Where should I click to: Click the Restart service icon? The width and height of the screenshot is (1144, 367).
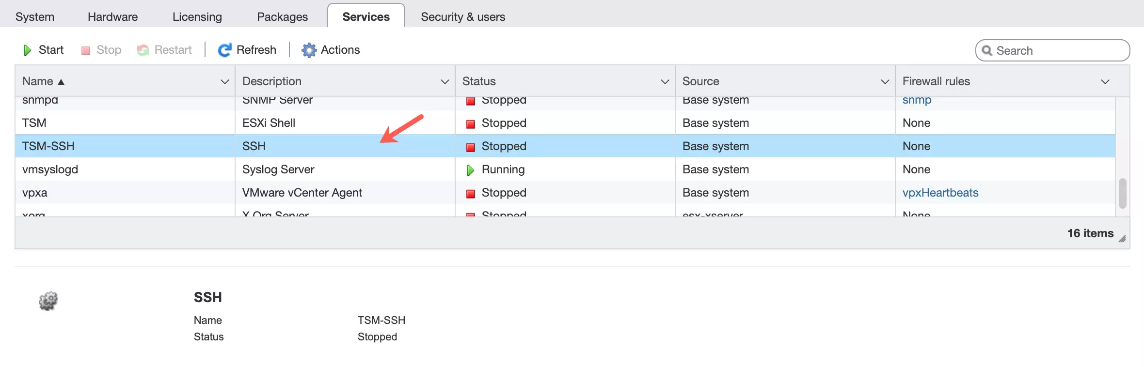tap(143, 50)
